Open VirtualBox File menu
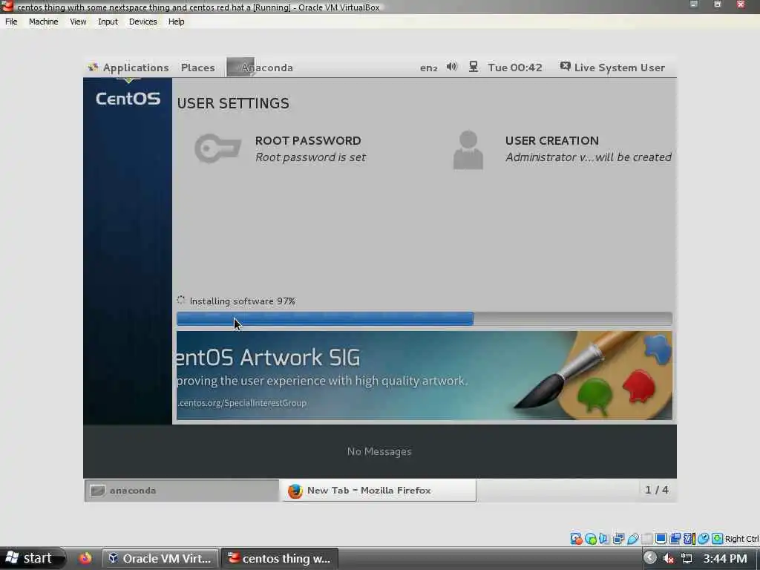The width and height of the screenshot is (760, 570). click(x=11, y=22)
